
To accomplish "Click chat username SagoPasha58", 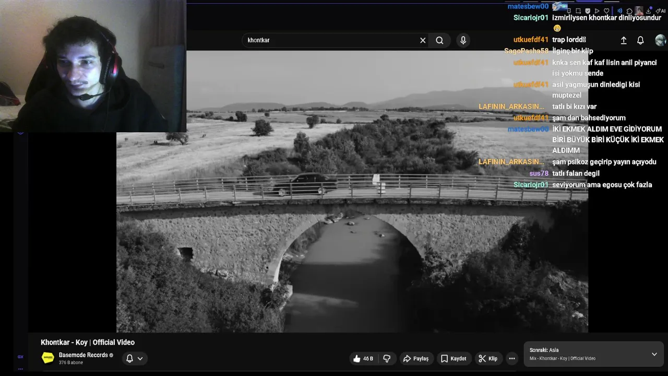I will click(526, 51).
